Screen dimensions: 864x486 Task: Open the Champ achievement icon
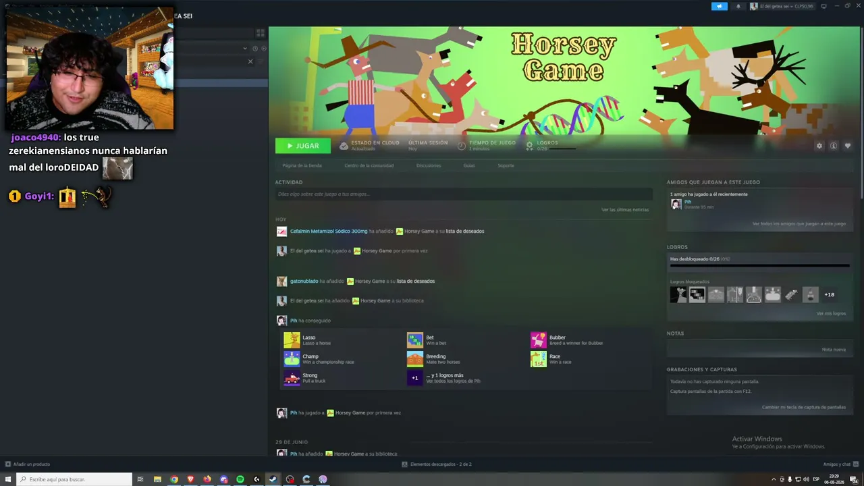(x=292, y=358)
